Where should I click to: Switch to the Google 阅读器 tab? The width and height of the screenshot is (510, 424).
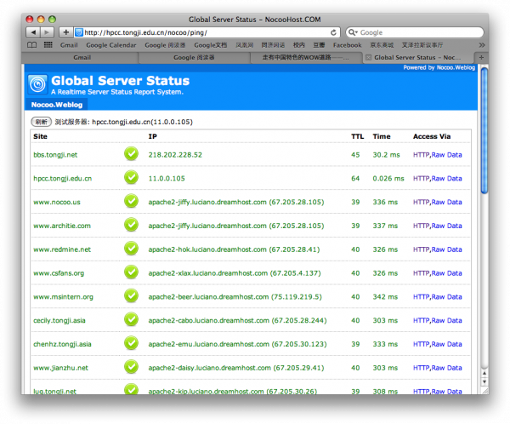coord(194,58)
